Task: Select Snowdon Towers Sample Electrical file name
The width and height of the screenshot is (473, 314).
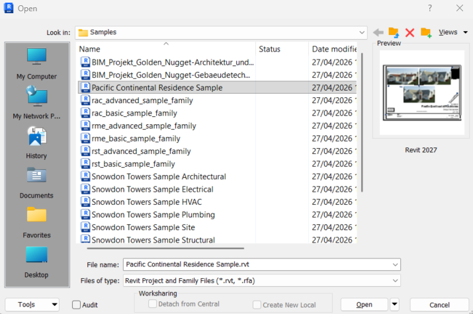Action: coord(152,189)
